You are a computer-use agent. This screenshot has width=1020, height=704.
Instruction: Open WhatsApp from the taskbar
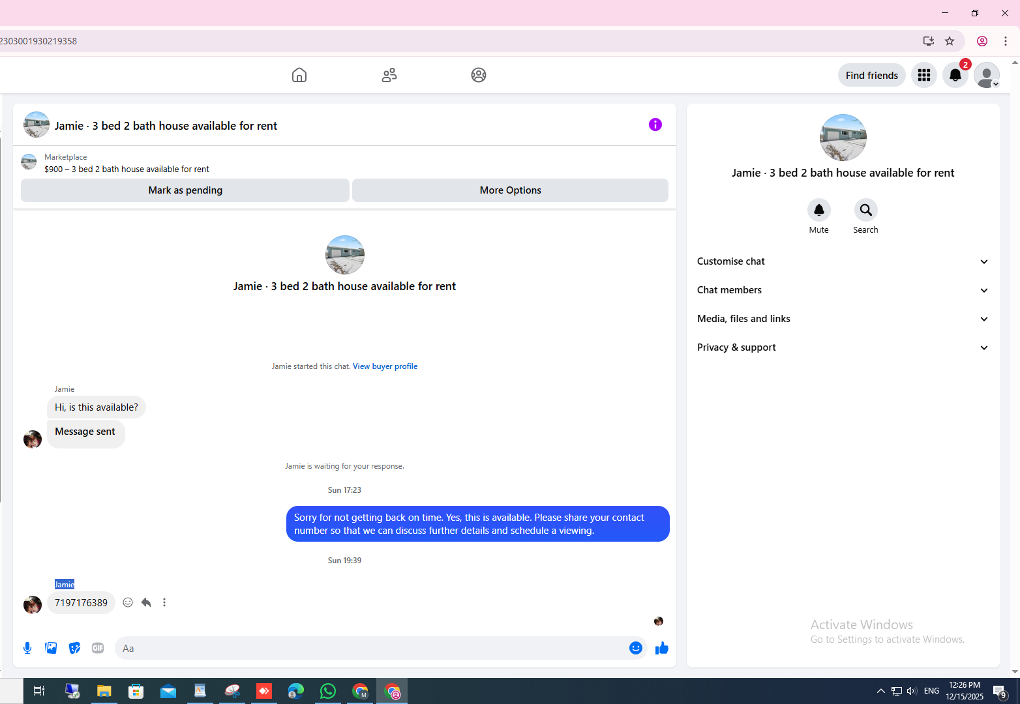pyautogui.click(x=328, y=691)
